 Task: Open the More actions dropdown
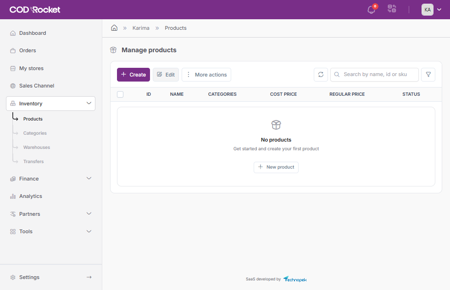pyautogui.click(x=206, y=75)
